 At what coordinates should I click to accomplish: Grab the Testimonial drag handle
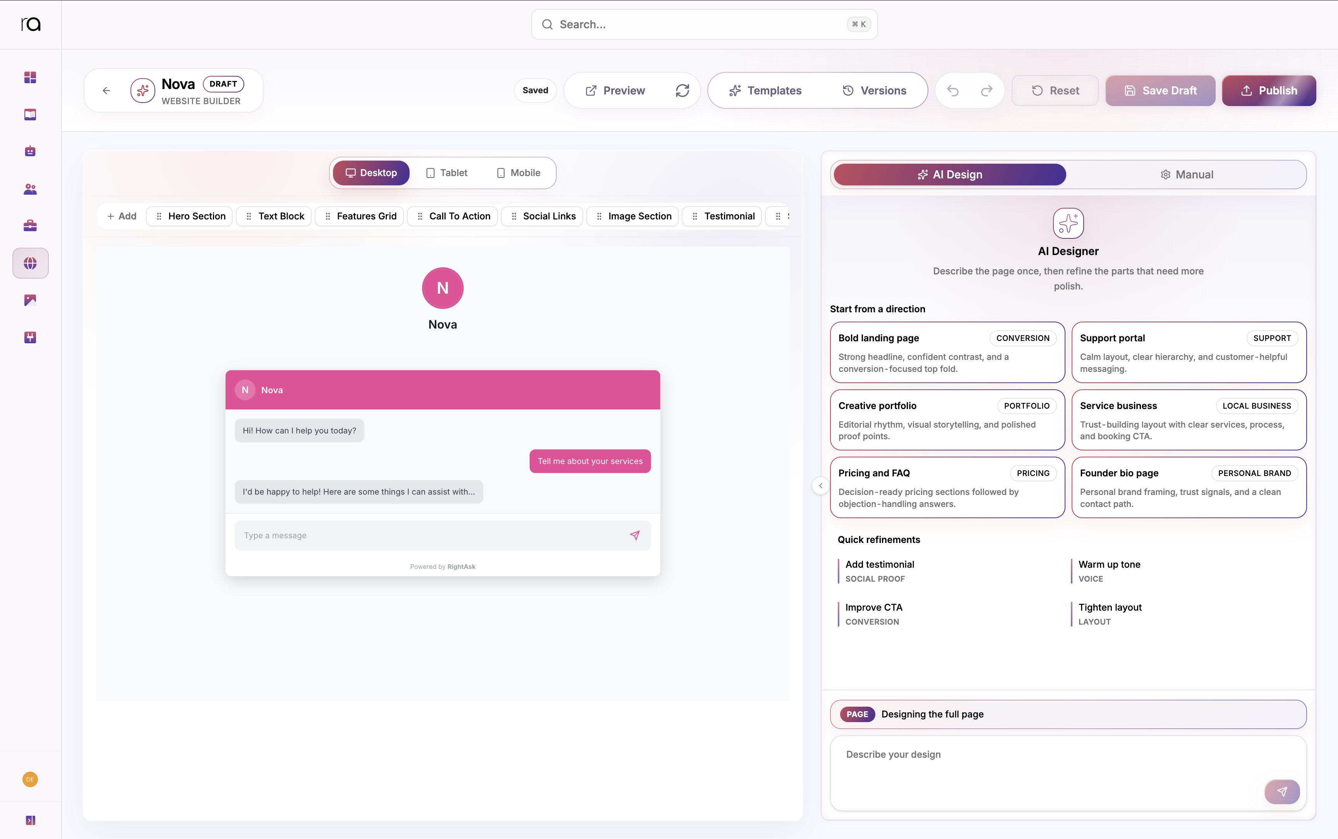(x=695, y=216)
